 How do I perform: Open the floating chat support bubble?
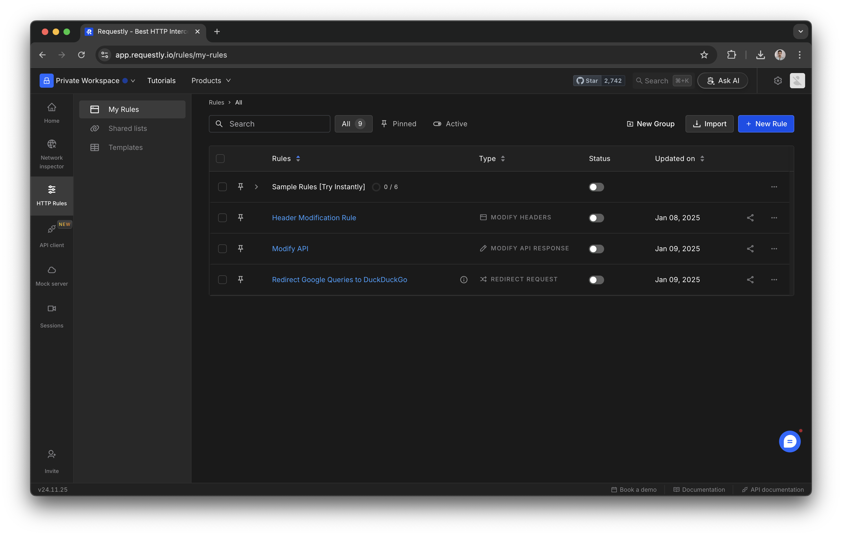click(790, 442)
